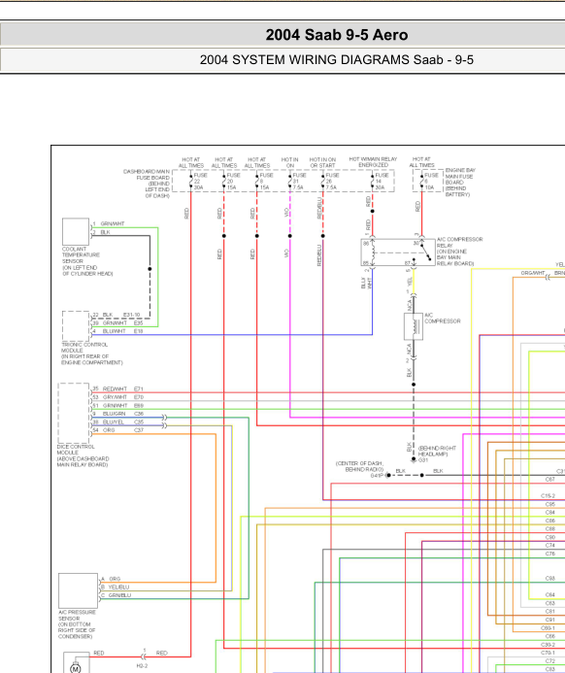The image size is (565, 673).
Task: Click the "C74" connector label
Action: click(550, 545)
